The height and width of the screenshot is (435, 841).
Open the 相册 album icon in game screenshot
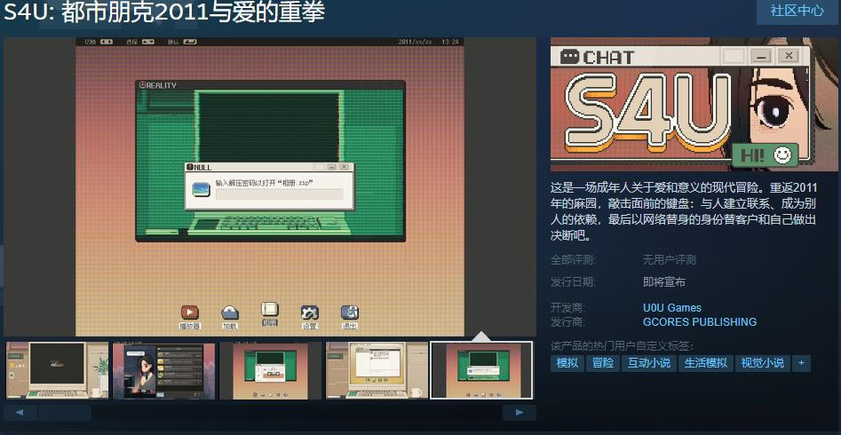[x=270, y=310]
